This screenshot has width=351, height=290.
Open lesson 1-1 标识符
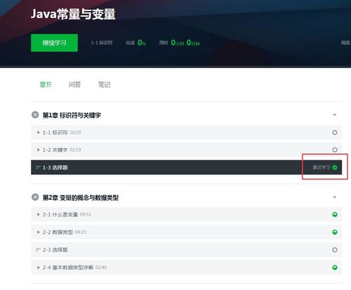187,132
